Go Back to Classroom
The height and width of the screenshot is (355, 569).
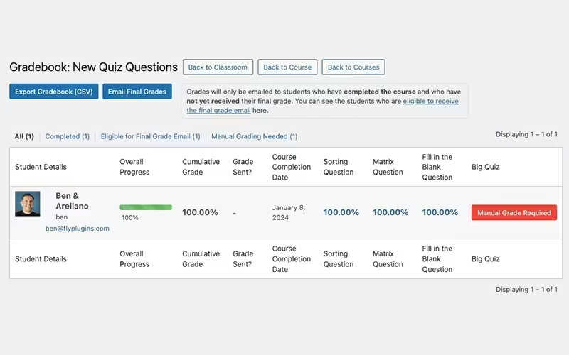tap(218, 67)
